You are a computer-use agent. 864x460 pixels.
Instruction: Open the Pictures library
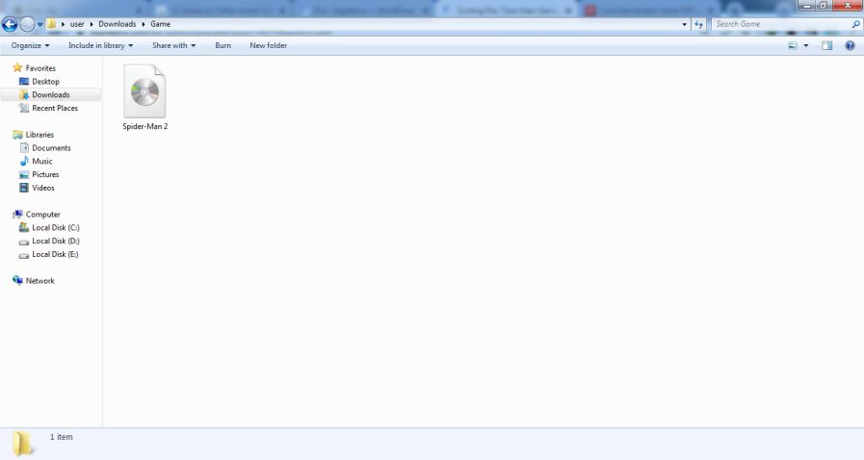[x=45, y=174]
